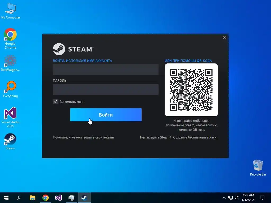The width and height of the screenshot is (271, 203).
Task: Expand the hidden tray icons chevron
Action: 224,198
